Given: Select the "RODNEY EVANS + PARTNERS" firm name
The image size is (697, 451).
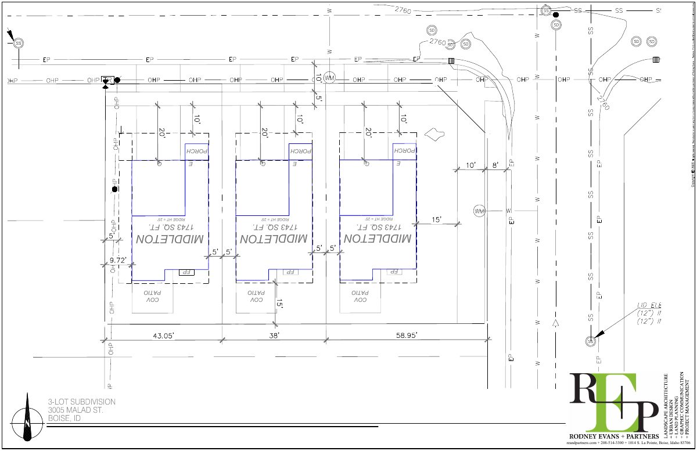Looking at the screenshot, I should click(614, 436).
